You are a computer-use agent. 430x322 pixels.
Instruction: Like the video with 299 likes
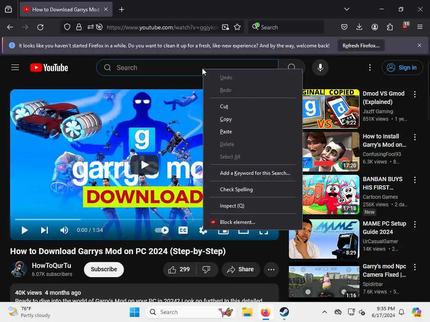point(179,270)
